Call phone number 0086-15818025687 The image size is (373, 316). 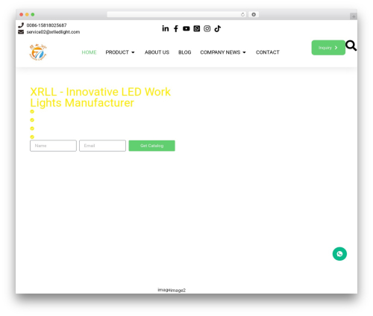tap(46, 25)
